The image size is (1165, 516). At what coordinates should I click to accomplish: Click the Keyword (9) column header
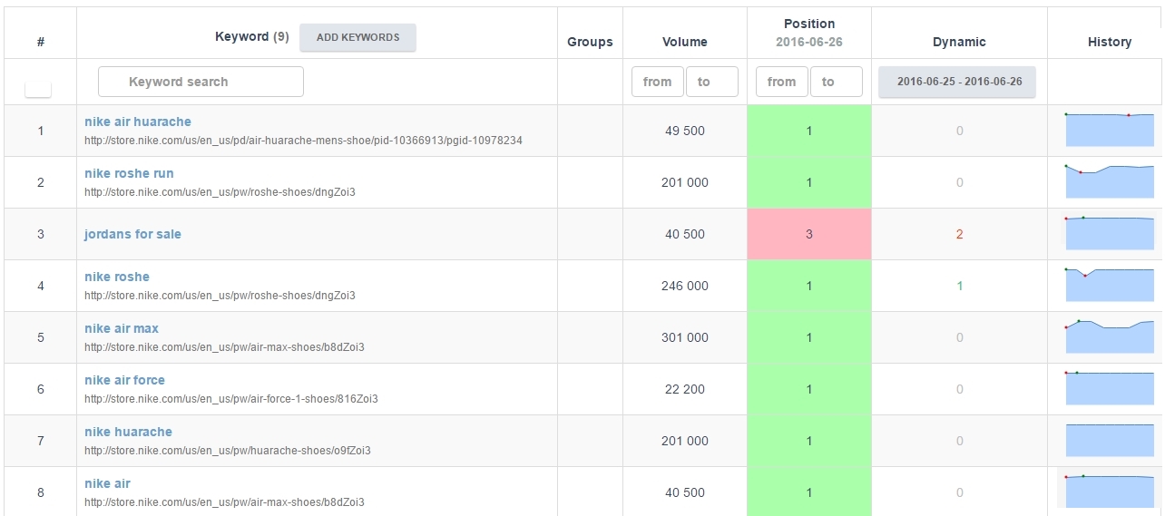click(x=251, y=37)
